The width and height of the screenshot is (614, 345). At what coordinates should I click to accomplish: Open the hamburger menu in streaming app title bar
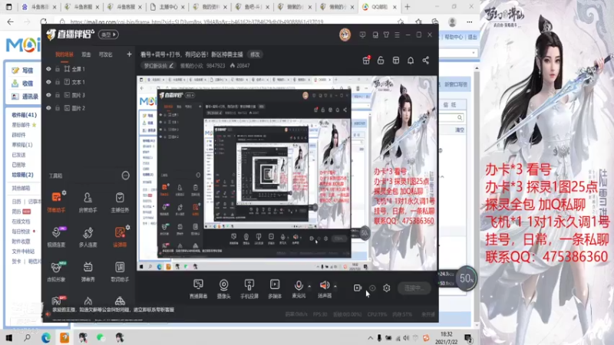[397, 34]
